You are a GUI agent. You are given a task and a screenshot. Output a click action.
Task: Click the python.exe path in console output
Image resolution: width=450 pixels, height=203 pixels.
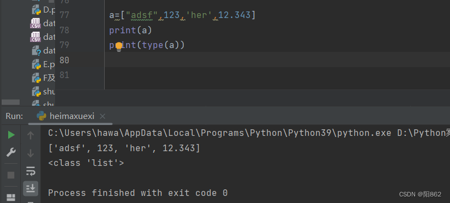(x=220, y=133)
